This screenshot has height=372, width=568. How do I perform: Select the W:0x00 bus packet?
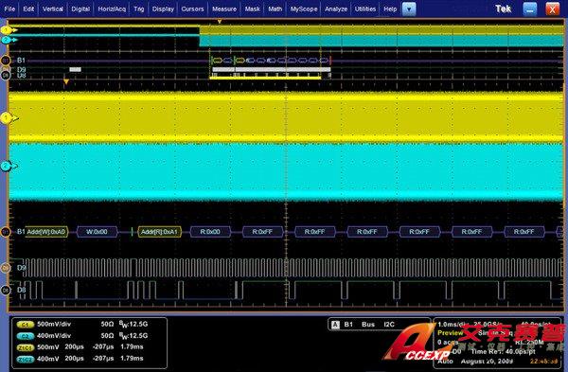tap(97, 232)
